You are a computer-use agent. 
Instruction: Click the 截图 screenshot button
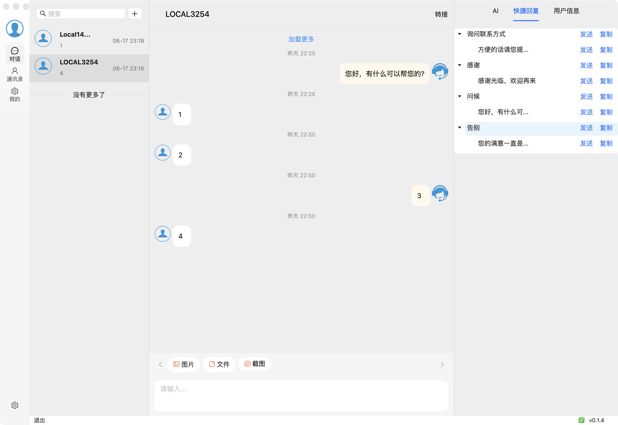(x=255, y=363)
